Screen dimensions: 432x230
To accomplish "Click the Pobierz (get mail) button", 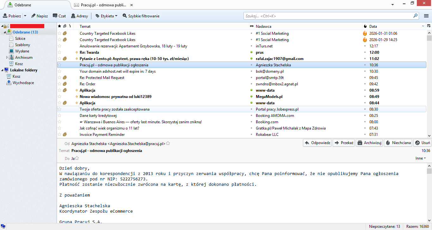I will tap(12, 16).
